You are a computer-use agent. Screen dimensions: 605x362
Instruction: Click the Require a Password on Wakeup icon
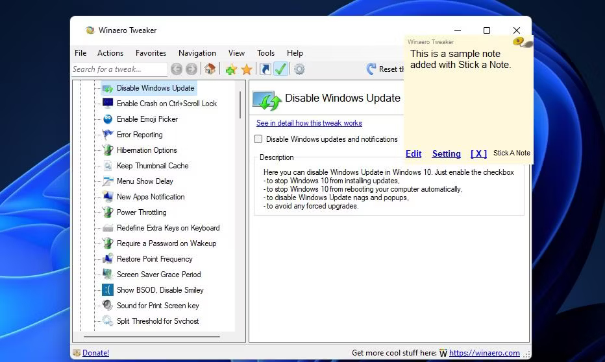point(108,243)
